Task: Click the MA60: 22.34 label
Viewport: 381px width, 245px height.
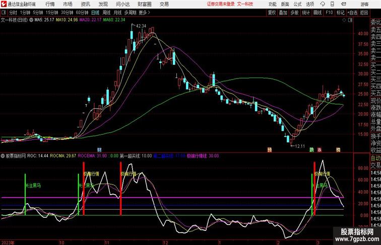Action: click(x=114, y=20)
